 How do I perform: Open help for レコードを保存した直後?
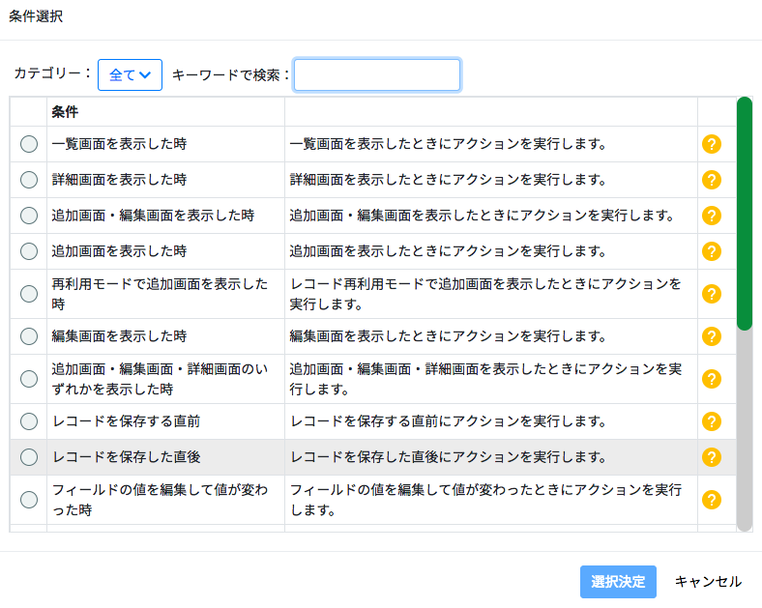click(x=712, y=457)
